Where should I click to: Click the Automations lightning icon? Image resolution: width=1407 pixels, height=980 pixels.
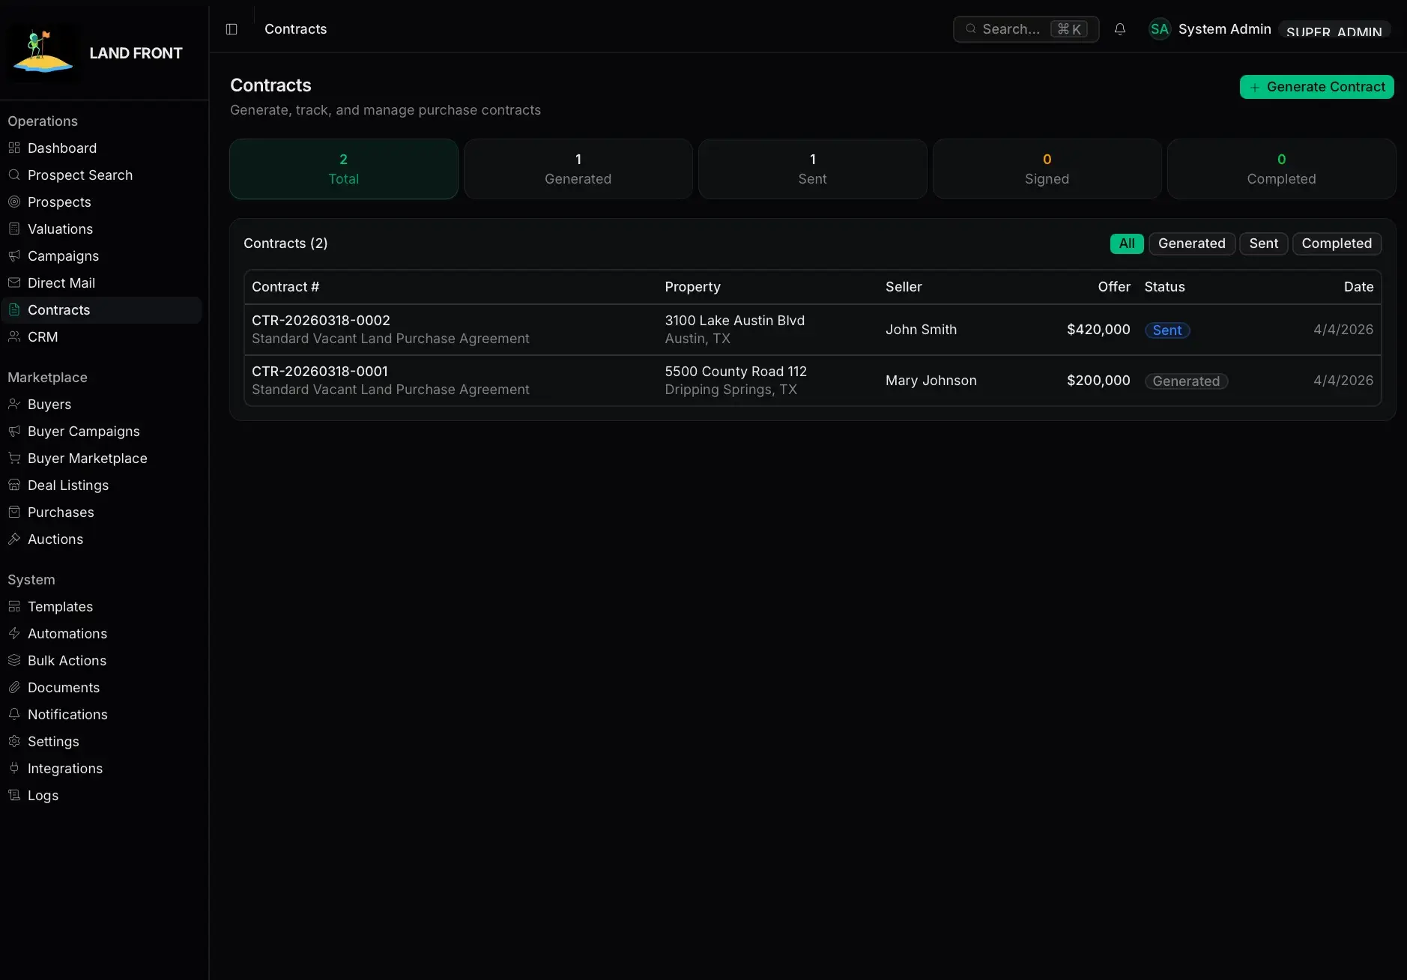pyautogui.click(x=14, y=633)
